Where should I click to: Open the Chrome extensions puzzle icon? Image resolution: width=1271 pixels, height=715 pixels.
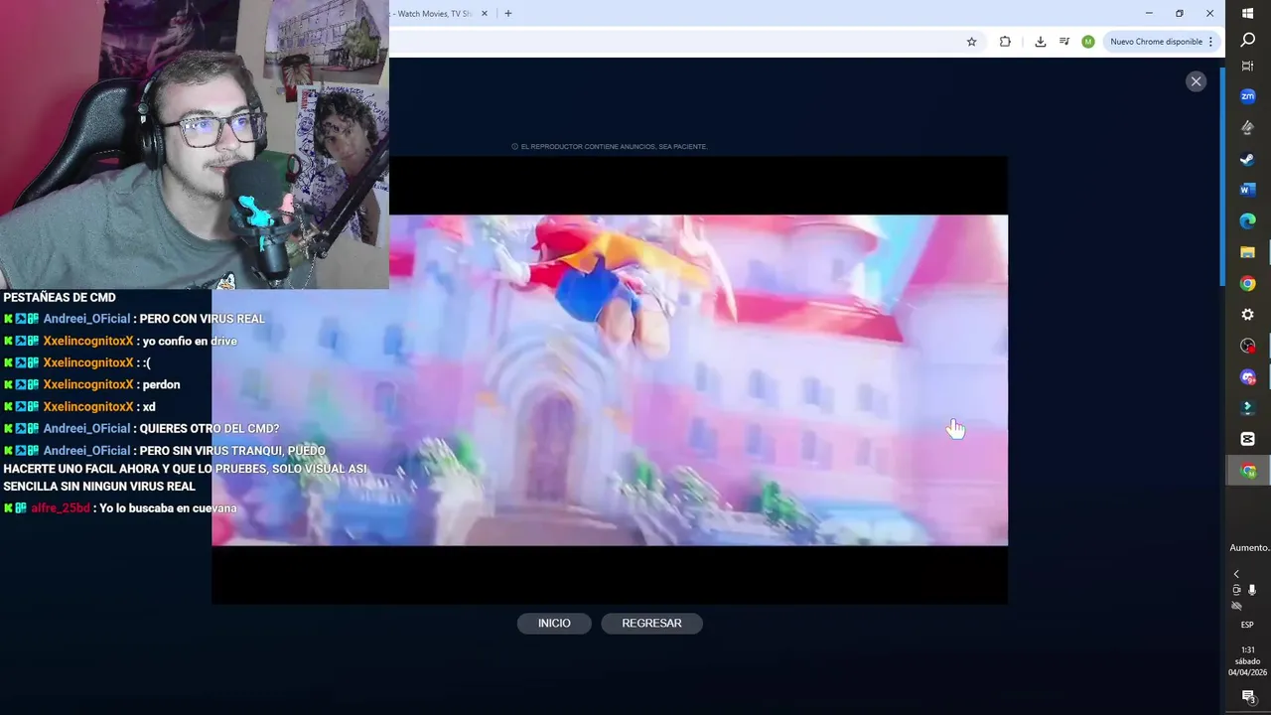tap(1005, 42)
